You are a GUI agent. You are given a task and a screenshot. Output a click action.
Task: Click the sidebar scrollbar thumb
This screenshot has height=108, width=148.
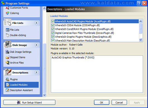click(44, 68)
